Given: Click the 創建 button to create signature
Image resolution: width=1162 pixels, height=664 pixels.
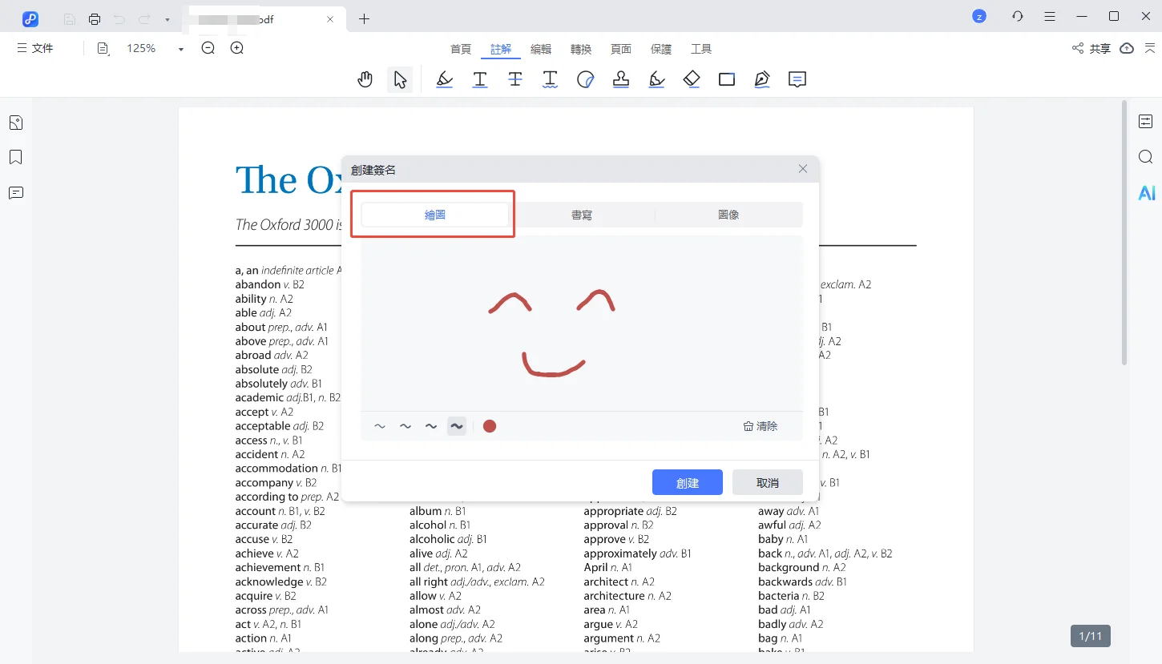Looking at the screenshot, I should (x=688, y=483).
